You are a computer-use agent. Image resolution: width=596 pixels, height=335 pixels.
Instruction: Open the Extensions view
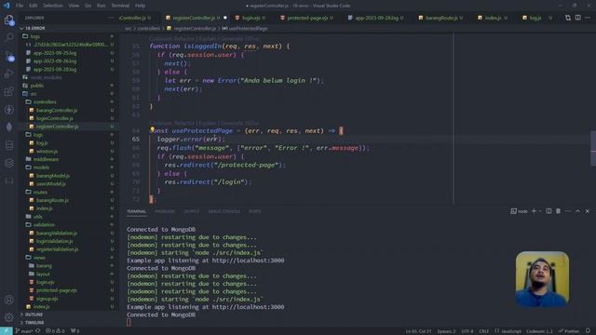point(9,91)
